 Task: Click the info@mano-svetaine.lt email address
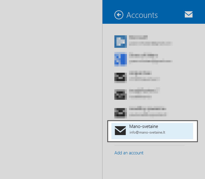pyautogui.click(x=147, y=132)
